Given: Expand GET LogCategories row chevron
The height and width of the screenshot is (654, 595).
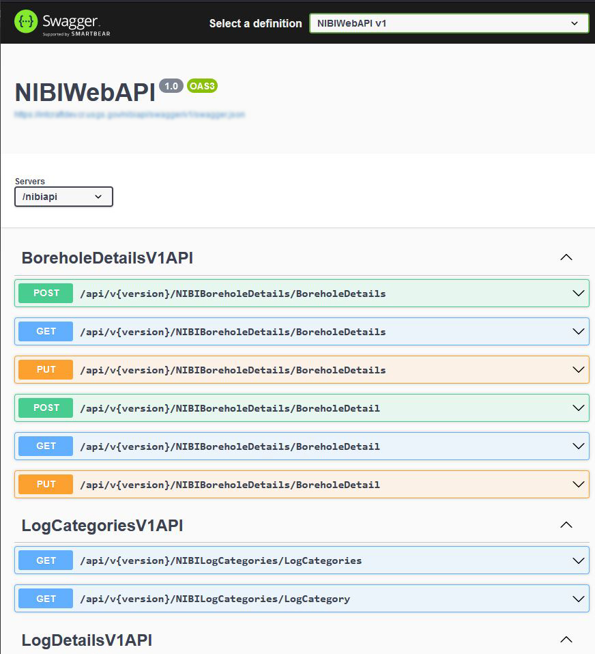Looking at the screenshot, I should pyautogui.click(x=579, y=560).
